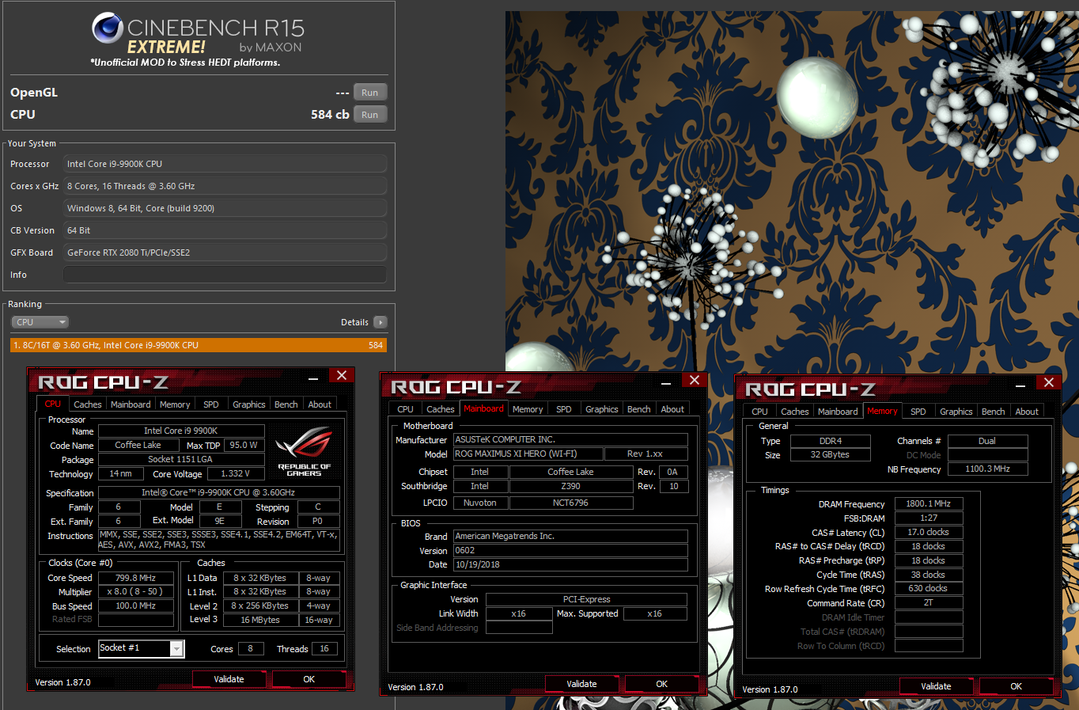This screenshot has width=1079, height=710.
Task: Click the DRAM Frequency 1800.1 MHz value
Action: 929,503
